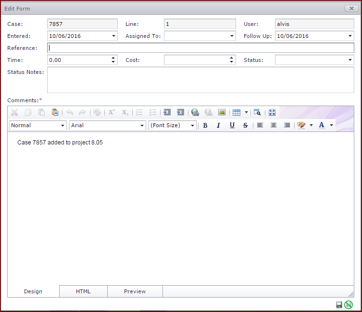Click the User field showing alvis

pyautogui.click(x=314, y=24)
